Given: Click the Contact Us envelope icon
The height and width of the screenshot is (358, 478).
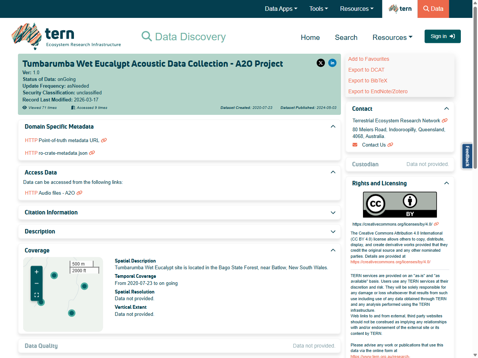Looking at the screenshot, I should click(355, 145).
